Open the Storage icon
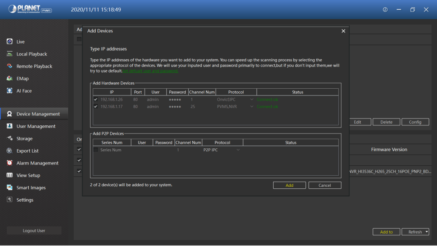Screen dimensions: 437x246 [x=9, y=138]
